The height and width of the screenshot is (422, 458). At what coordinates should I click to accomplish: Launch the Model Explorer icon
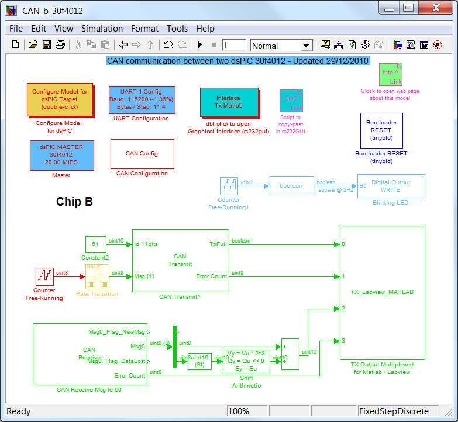pyautogui.click(x=411, y=45)
